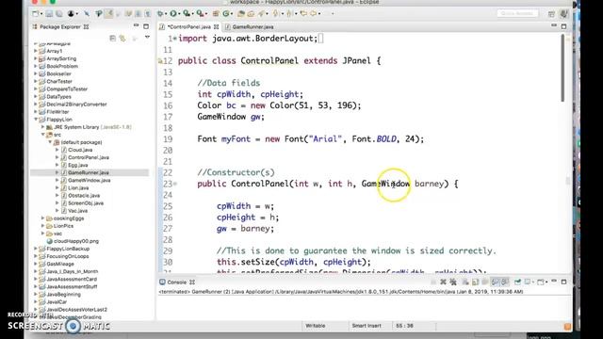
Task: Expand the cookingEggs folder
Action: point(43,218)
